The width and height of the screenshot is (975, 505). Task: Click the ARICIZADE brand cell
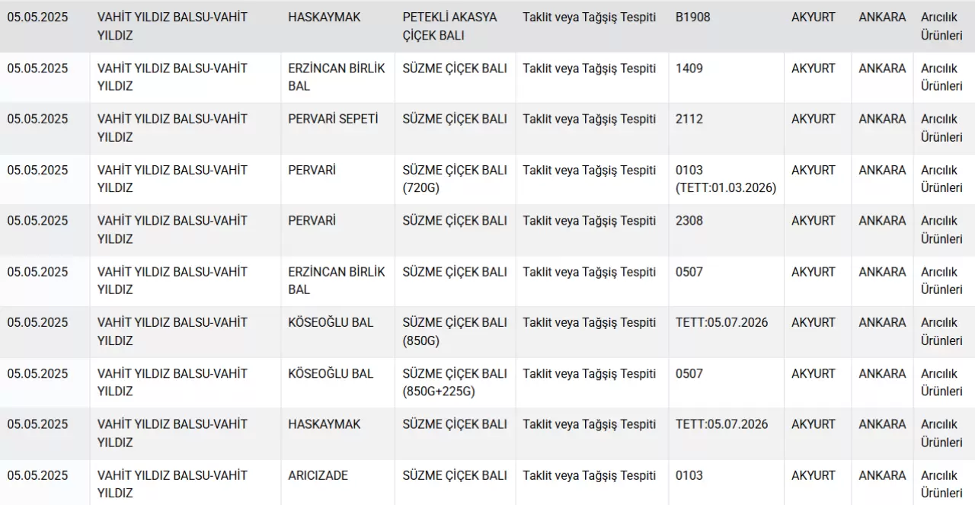point(318,475)
